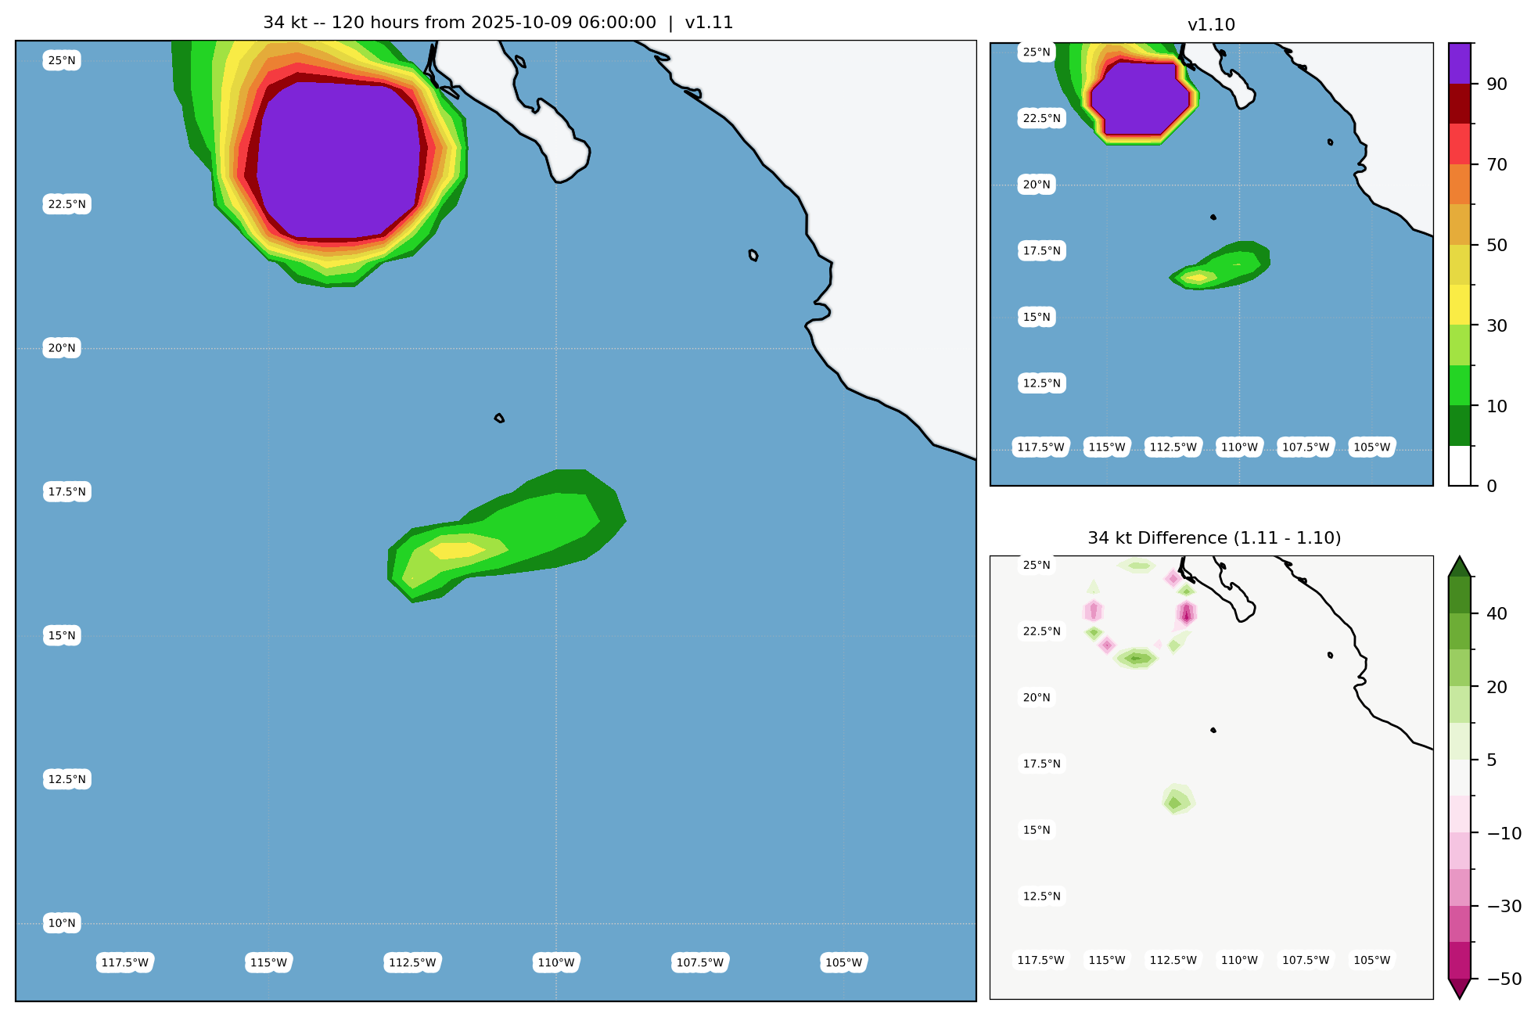The width and height of the screenshot is (1538, 1017).
Task: Click the 10°N latitude label on main map
Action: [62, 923]
